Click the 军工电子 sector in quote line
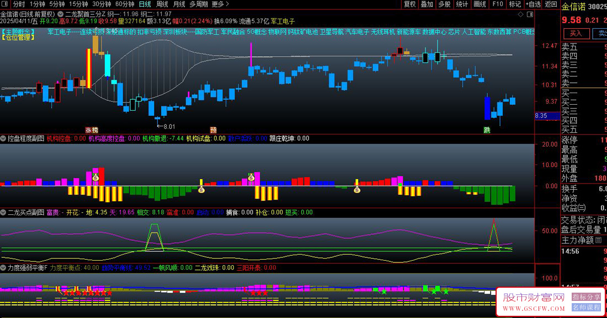 [283, 21]
